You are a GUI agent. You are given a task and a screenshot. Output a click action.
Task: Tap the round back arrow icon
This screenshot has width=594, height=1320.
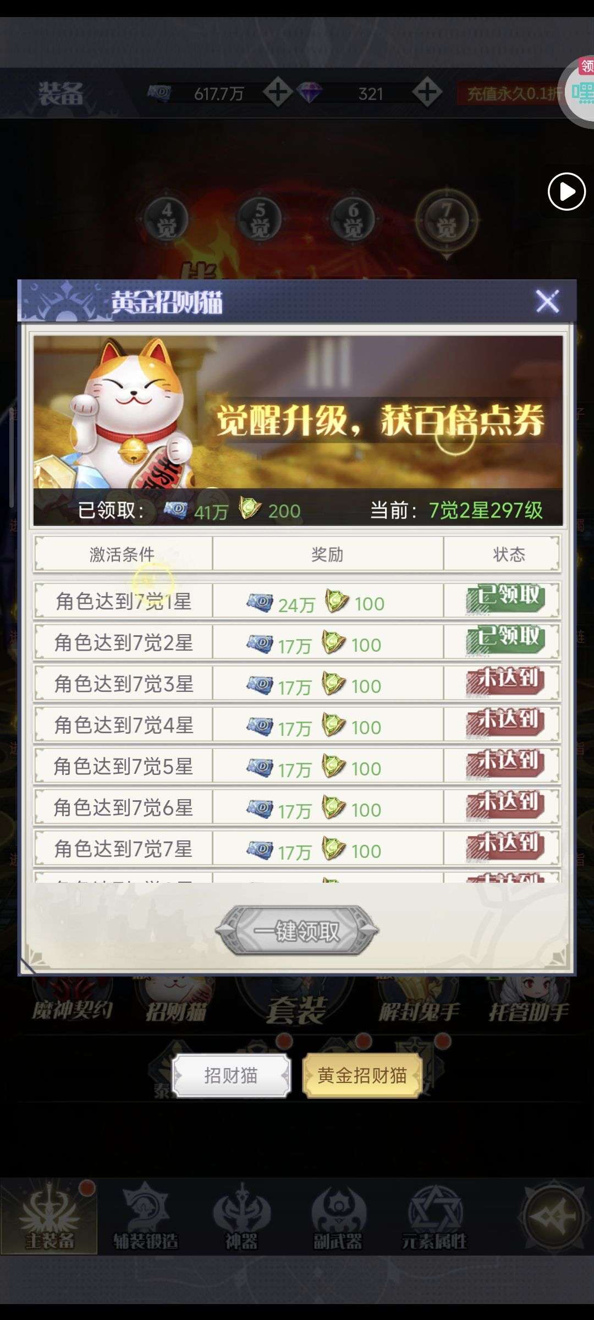pyautogui.click(x=553, y=1216)
